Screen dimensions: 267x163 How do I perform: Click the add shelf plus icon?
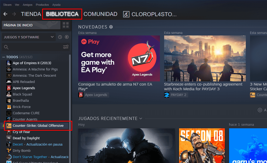[x=260, y=110]
